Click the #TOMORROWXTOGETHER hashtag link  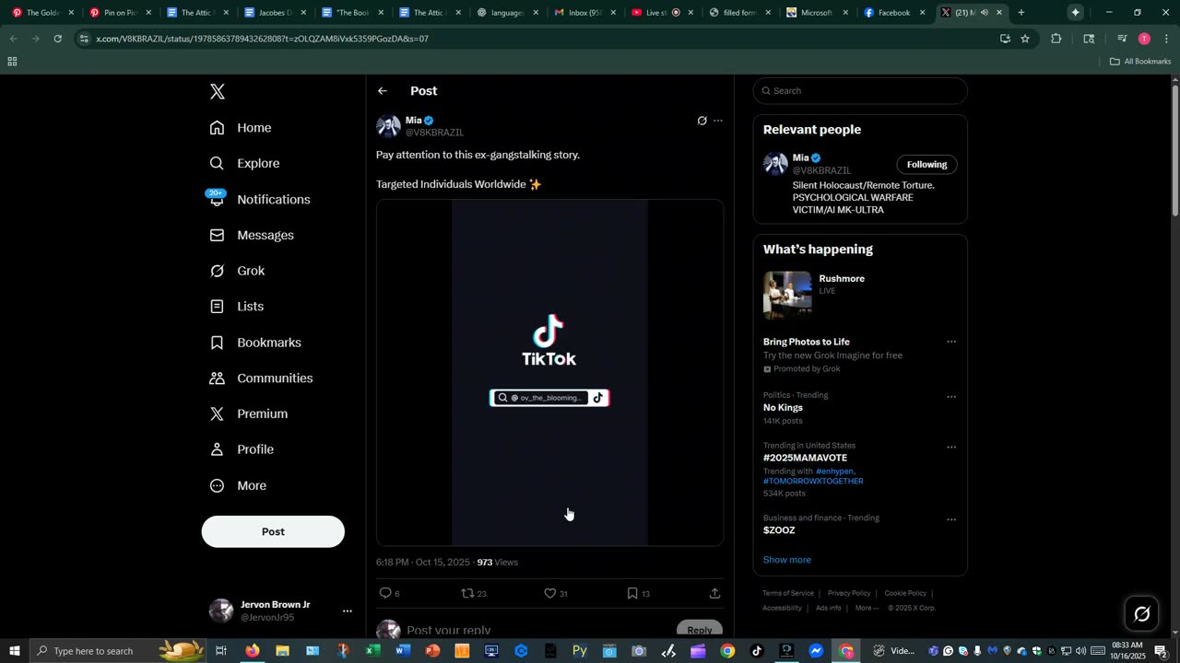coord(813,481)
